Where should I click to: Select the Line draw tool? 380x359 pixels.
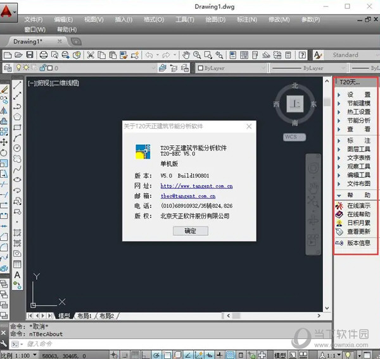coord(17,85)
